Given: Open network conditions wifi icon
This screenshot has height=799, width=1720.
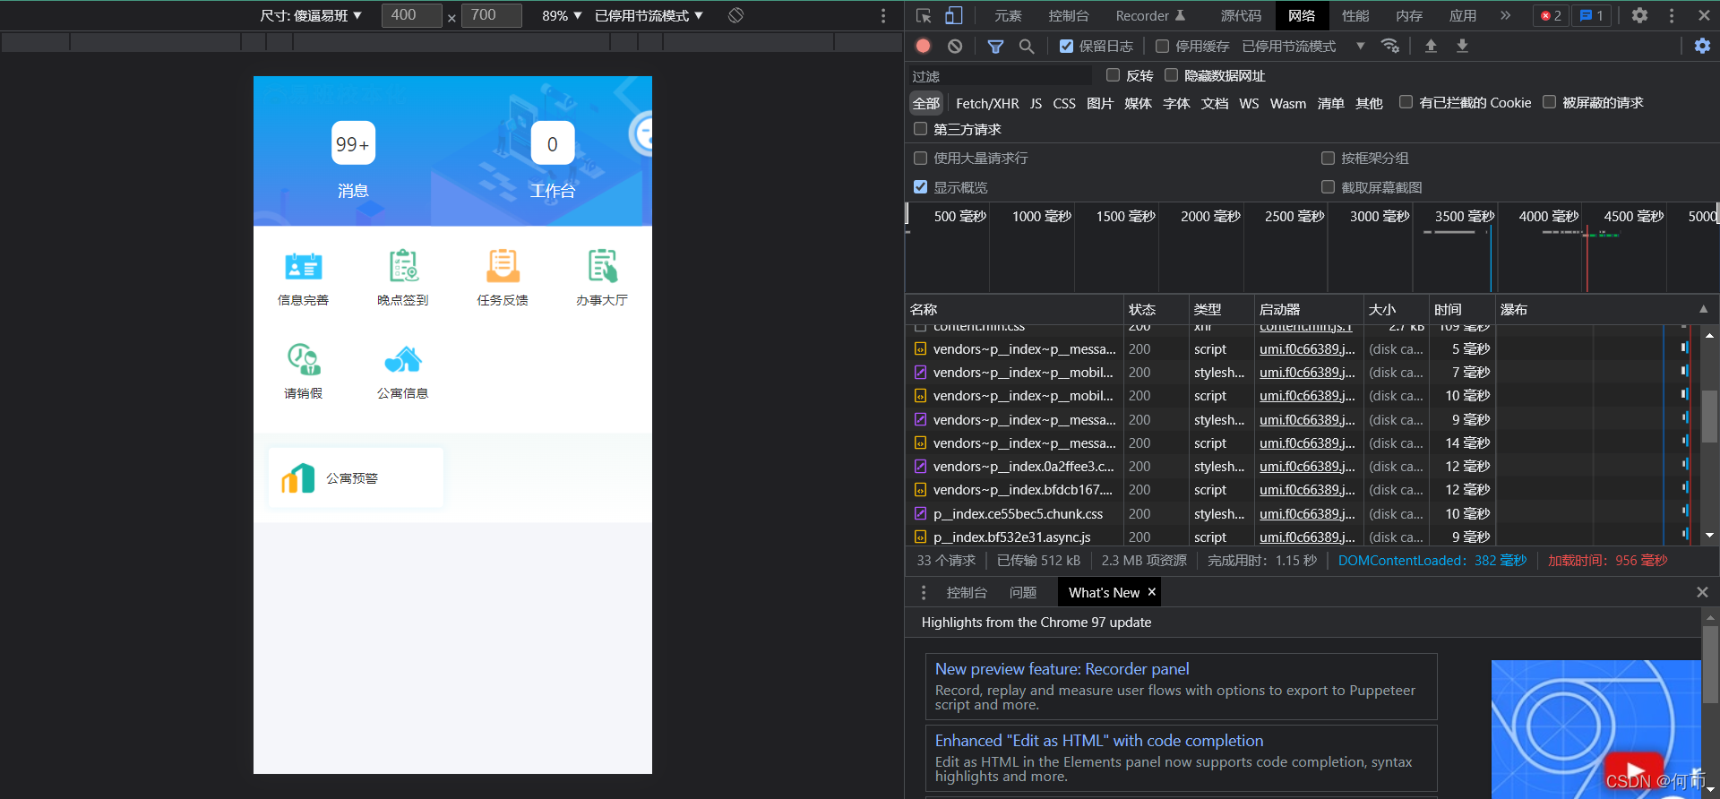Looking at the screenshot, I should tap(1390, 46).
